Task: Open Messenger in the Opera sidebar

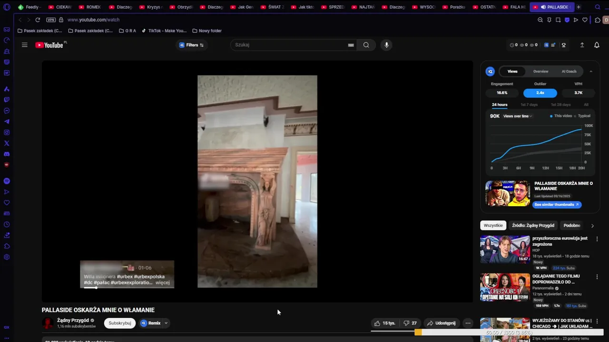Action: [7, 111]
